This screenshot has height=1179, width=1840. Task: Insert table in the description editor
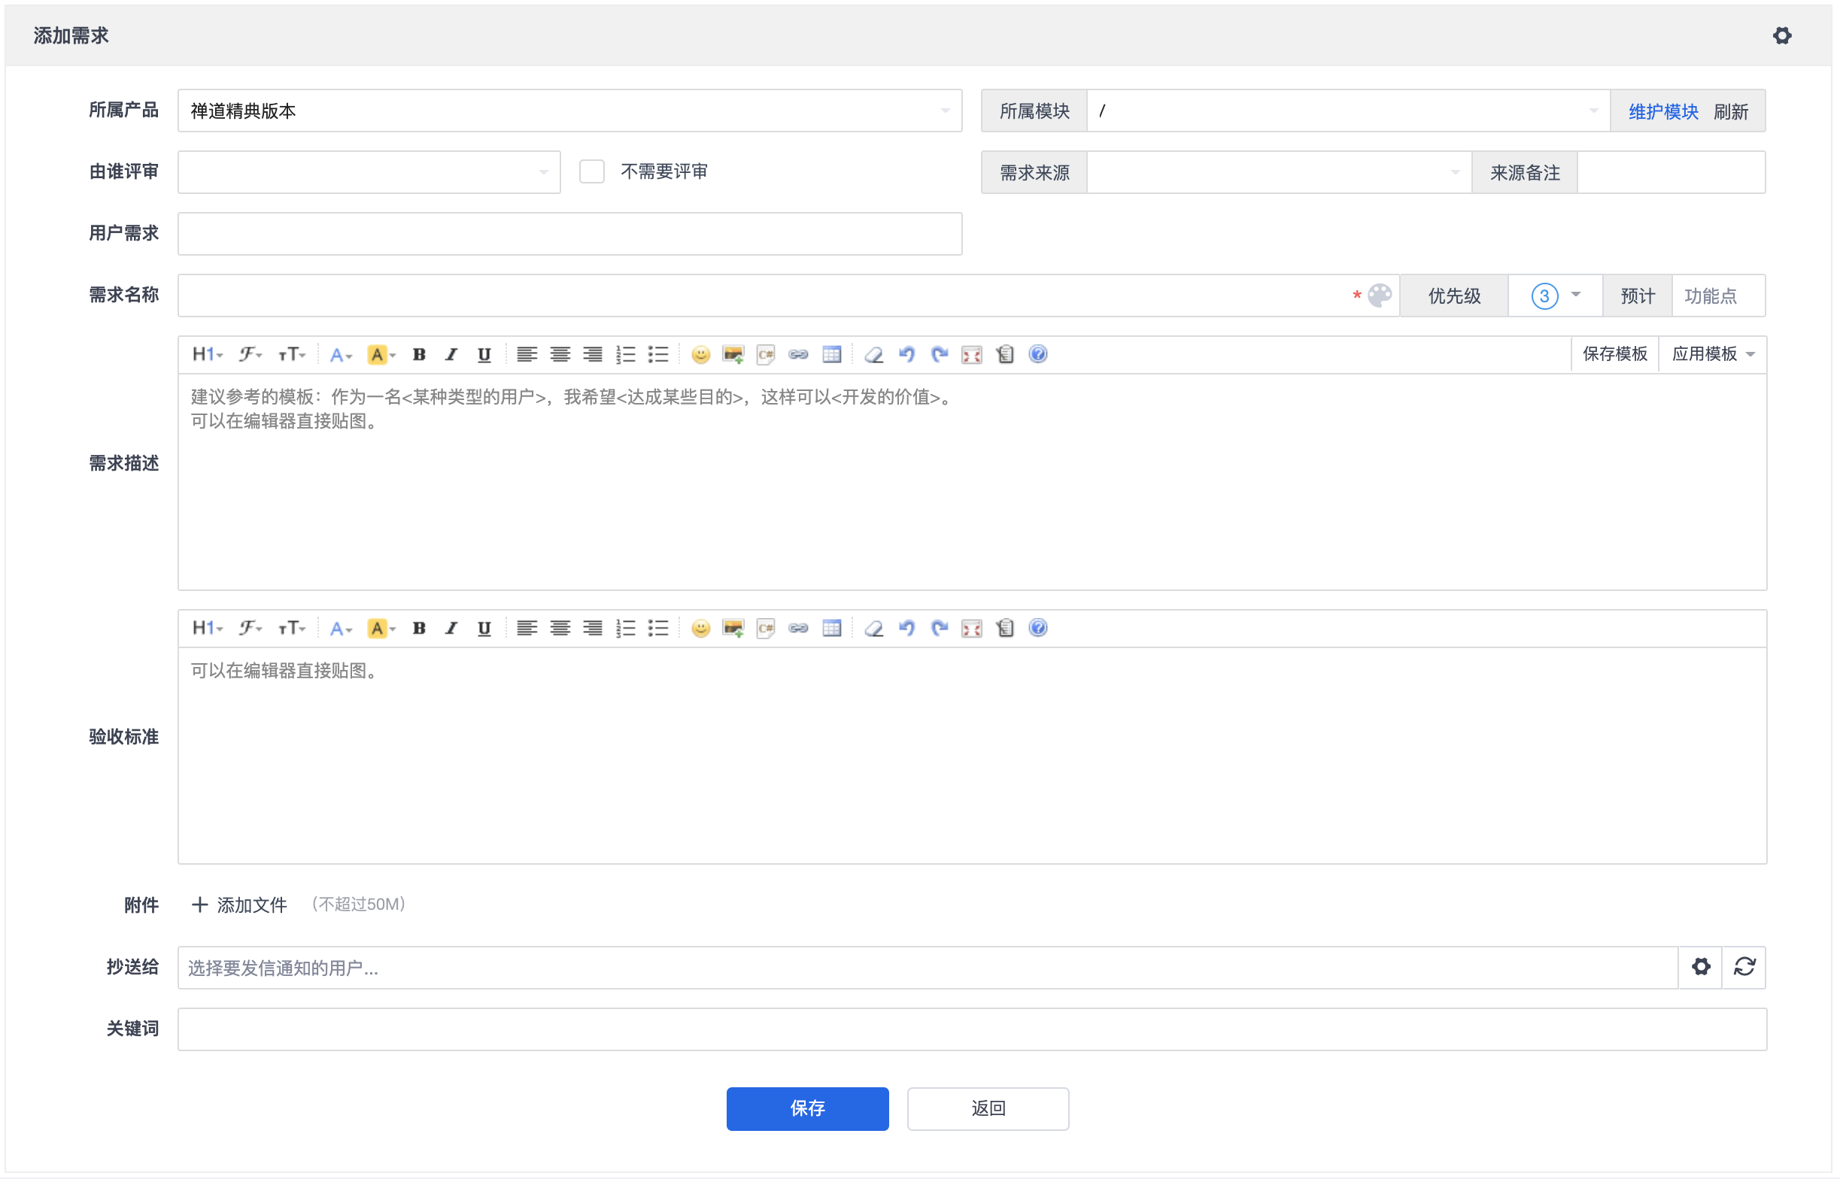[x=831, y=354]
